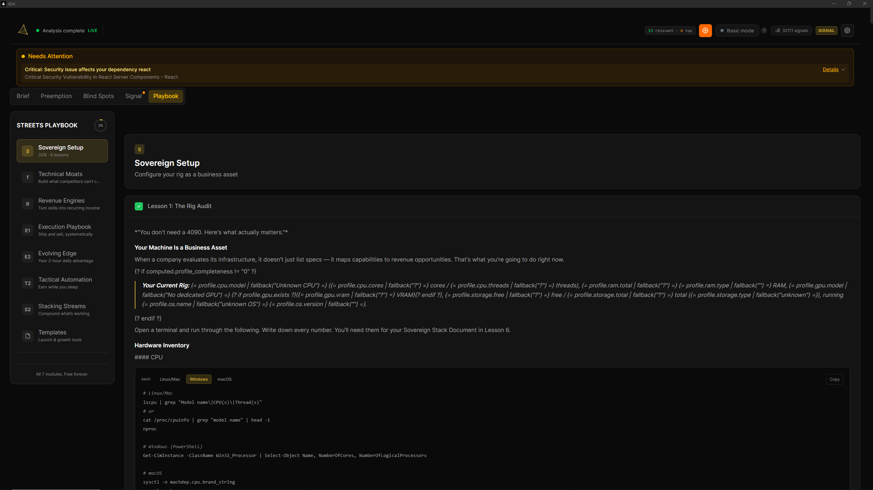Toggle Lesson 1 completion checkbox
Image resolution: width=873 pixels, height=490 pixels.
point(139,206)
